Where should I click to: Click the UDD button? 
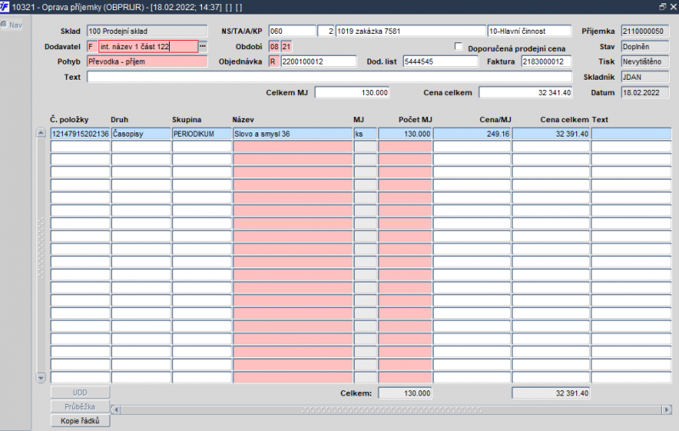tap(81, 393)
